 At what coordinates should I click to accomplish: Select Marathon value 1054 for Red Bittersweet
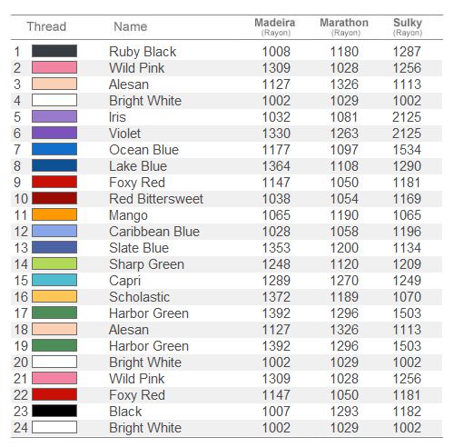tap(344, 199)
